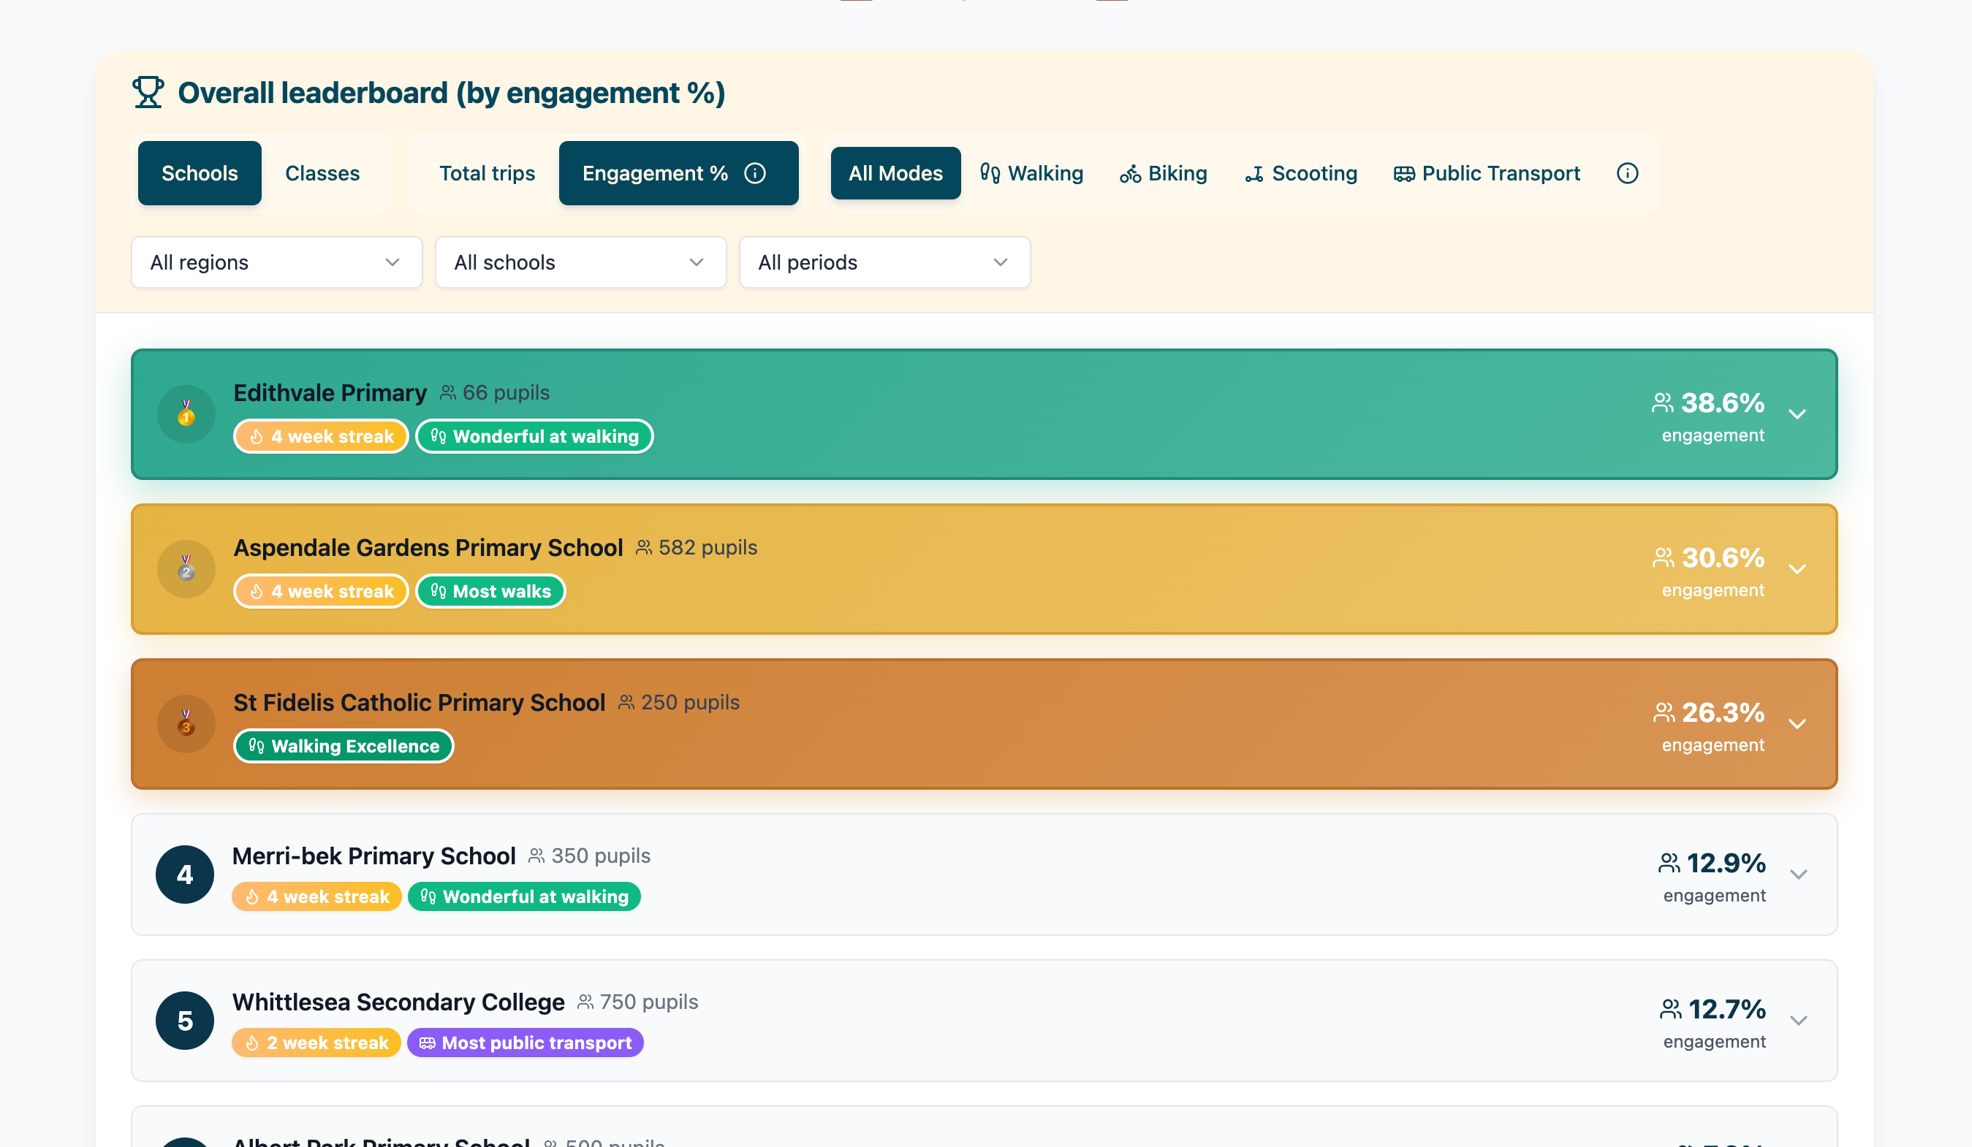
Task: Click rank 5 badge for Whittlesea Secondary College
Action: [185, 1021]
